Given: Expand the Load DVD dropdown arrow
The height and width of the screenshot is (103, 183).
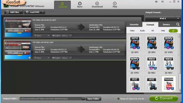Looking at the screenshot, I should coord(43,12).
